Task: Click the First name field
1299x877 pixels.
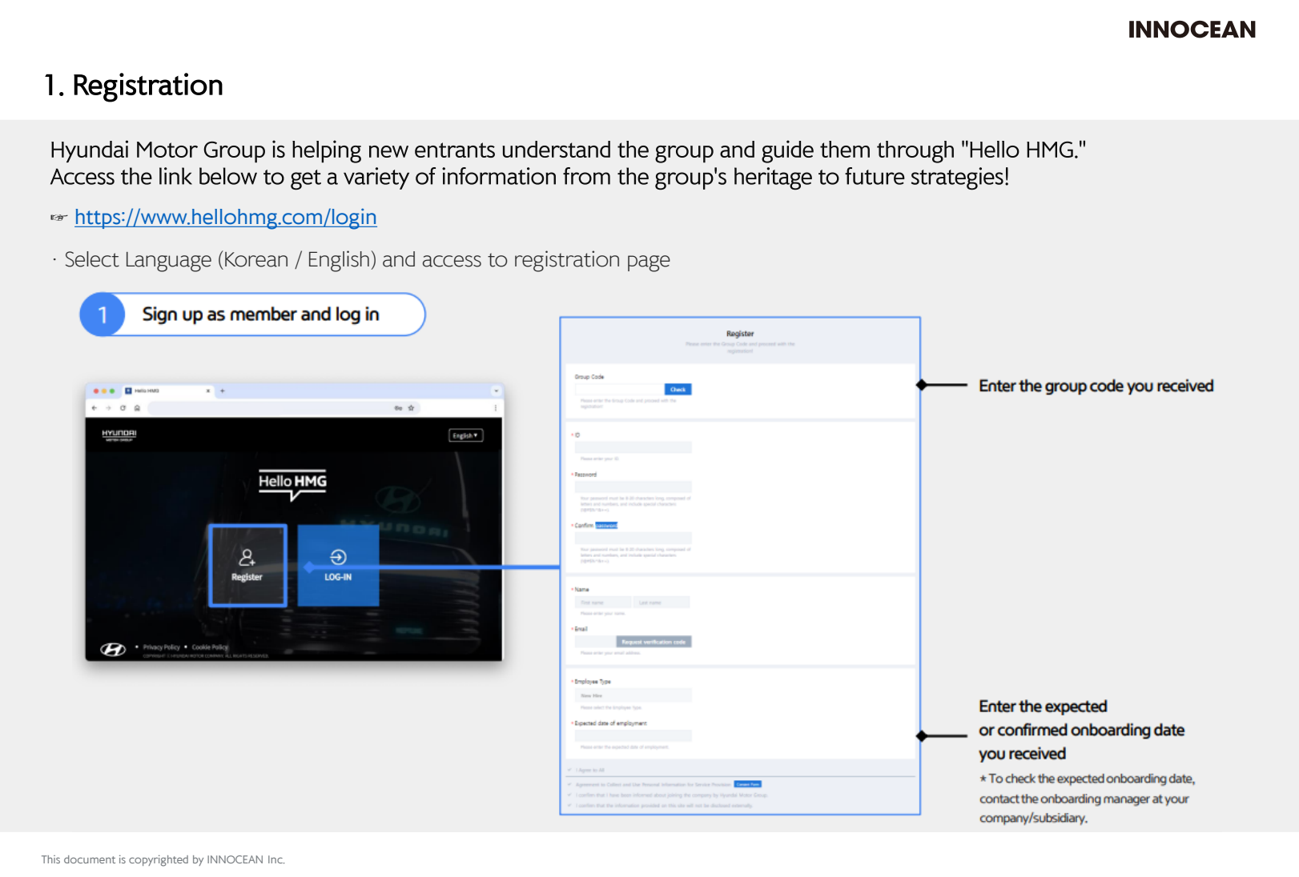Action: pos(603,603)
